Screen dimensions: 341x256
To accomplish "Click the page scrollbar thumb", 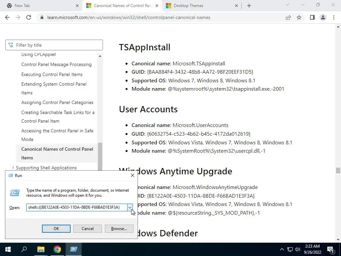I will click(x=338, y=170).
